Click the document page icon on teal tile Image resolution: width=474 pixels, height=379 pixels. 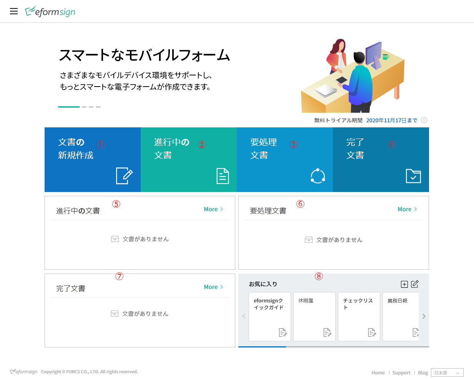pyautogui.click(x=223, y=176)
